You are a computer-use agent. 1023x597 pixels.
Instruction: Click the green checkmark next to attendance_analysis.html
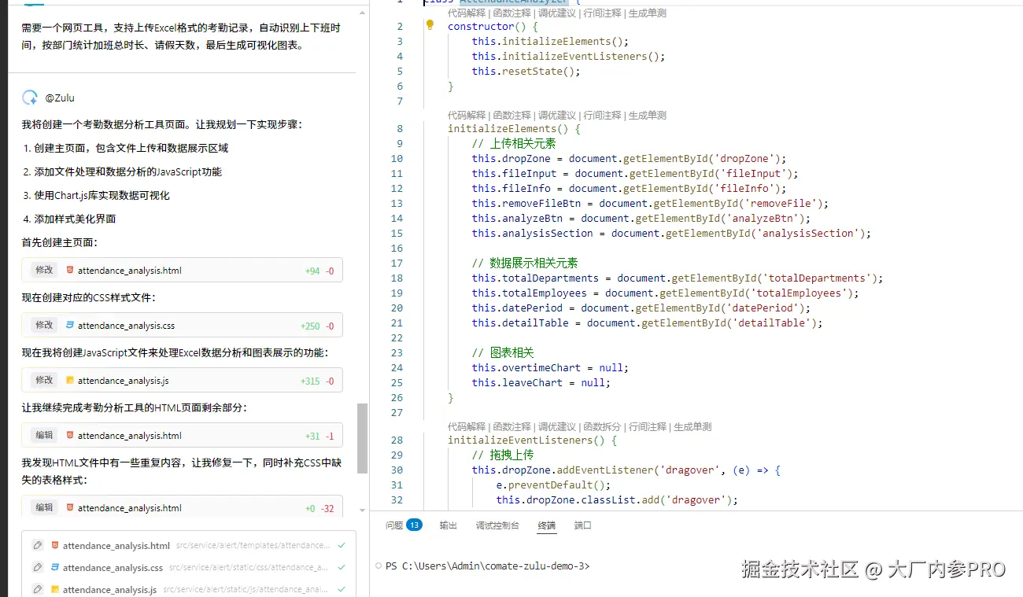point(341,544)
